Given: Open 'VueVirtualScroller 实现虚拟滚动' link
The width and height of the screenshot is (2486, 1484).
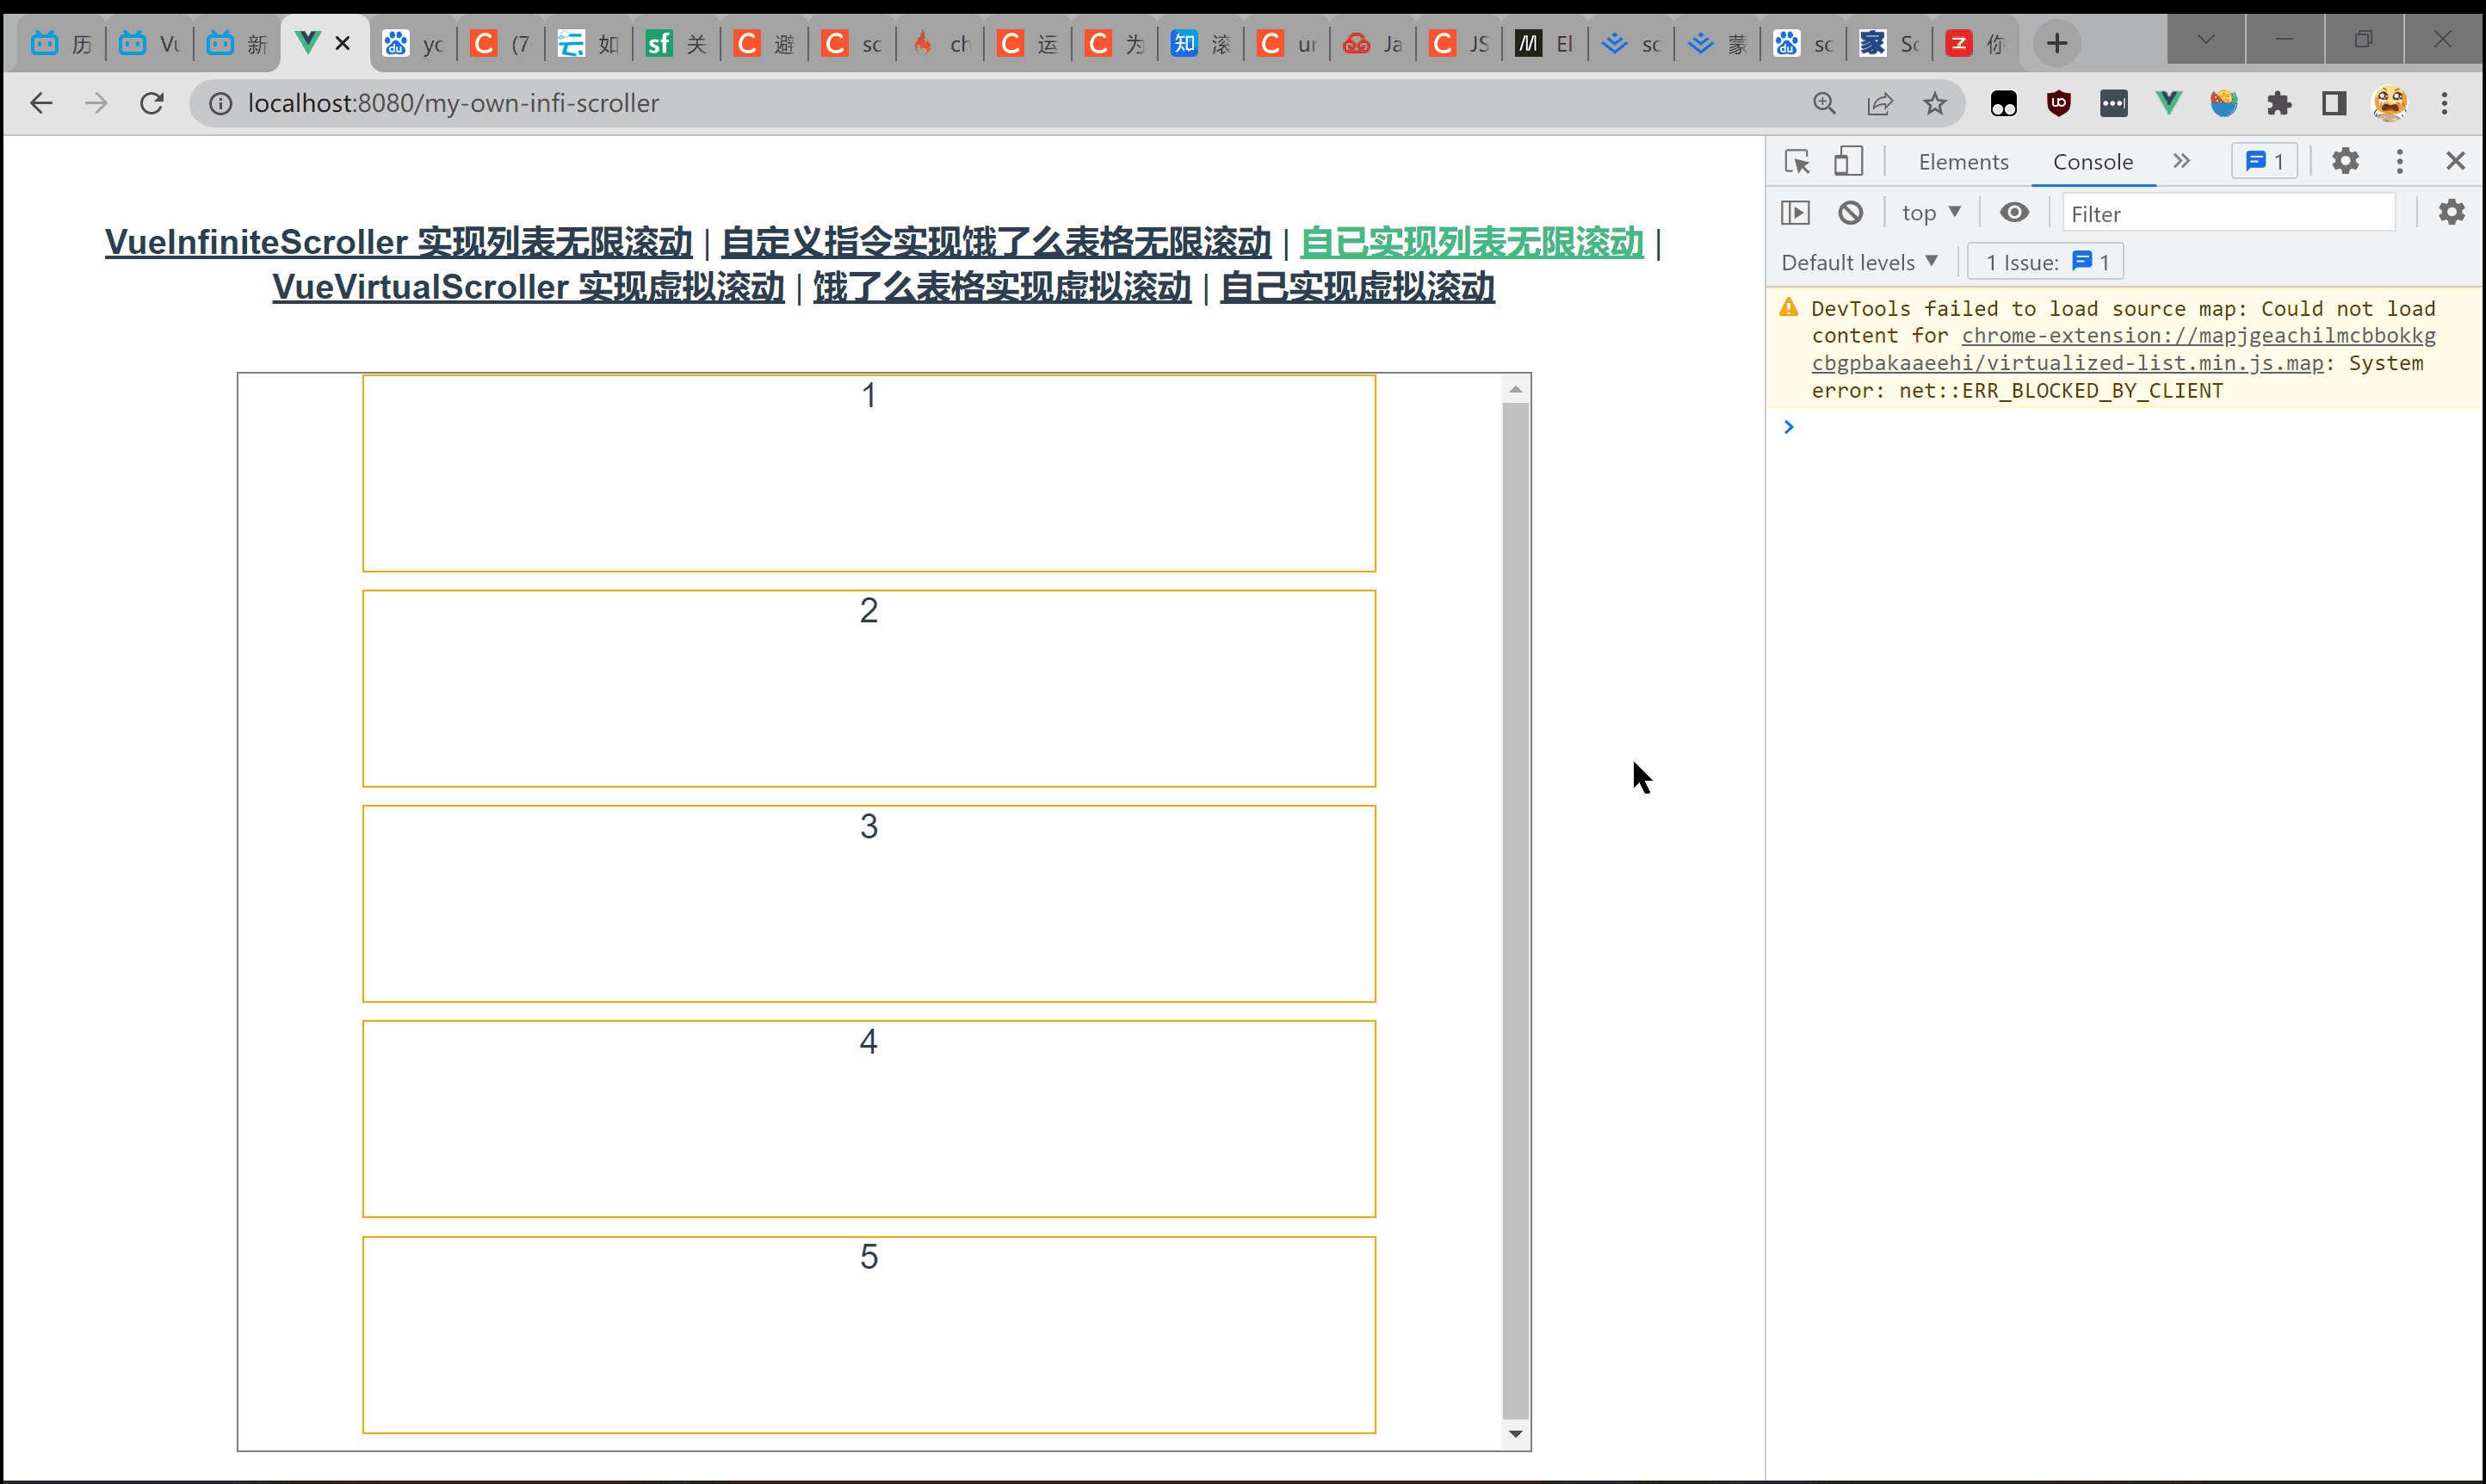Looking at the screenshot, I should click(x=528, y=287).
